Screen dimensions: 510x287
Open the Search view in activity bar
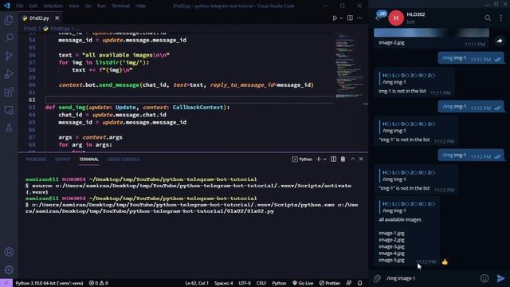(9, 38)
